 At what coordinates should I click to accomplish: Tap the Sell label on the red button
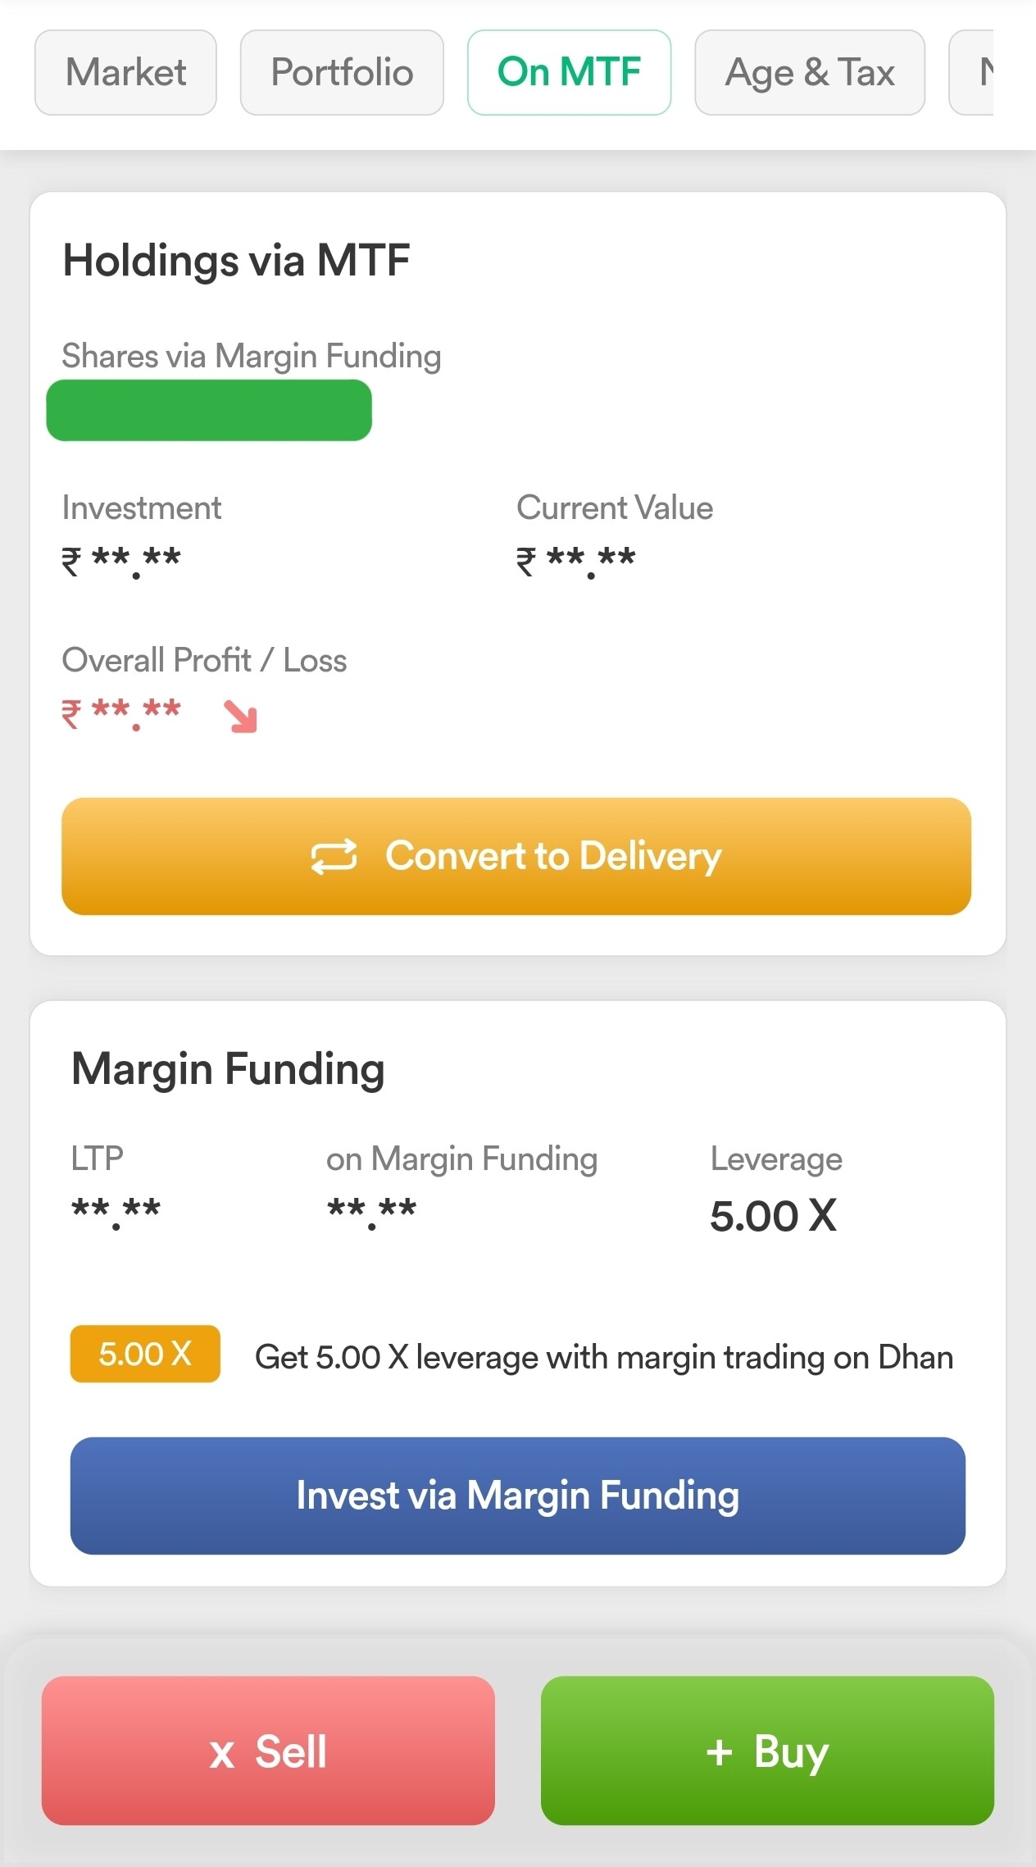(291, 1752)
